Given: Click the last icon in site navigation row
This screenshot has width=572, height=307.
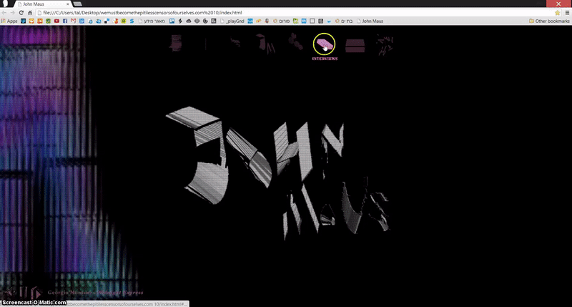Looking at the screenshot, I should 385,45.
